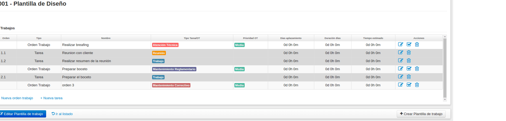Click the 'Atención Técnica' label
Screen dimensions: 506x121
[165, 45]
